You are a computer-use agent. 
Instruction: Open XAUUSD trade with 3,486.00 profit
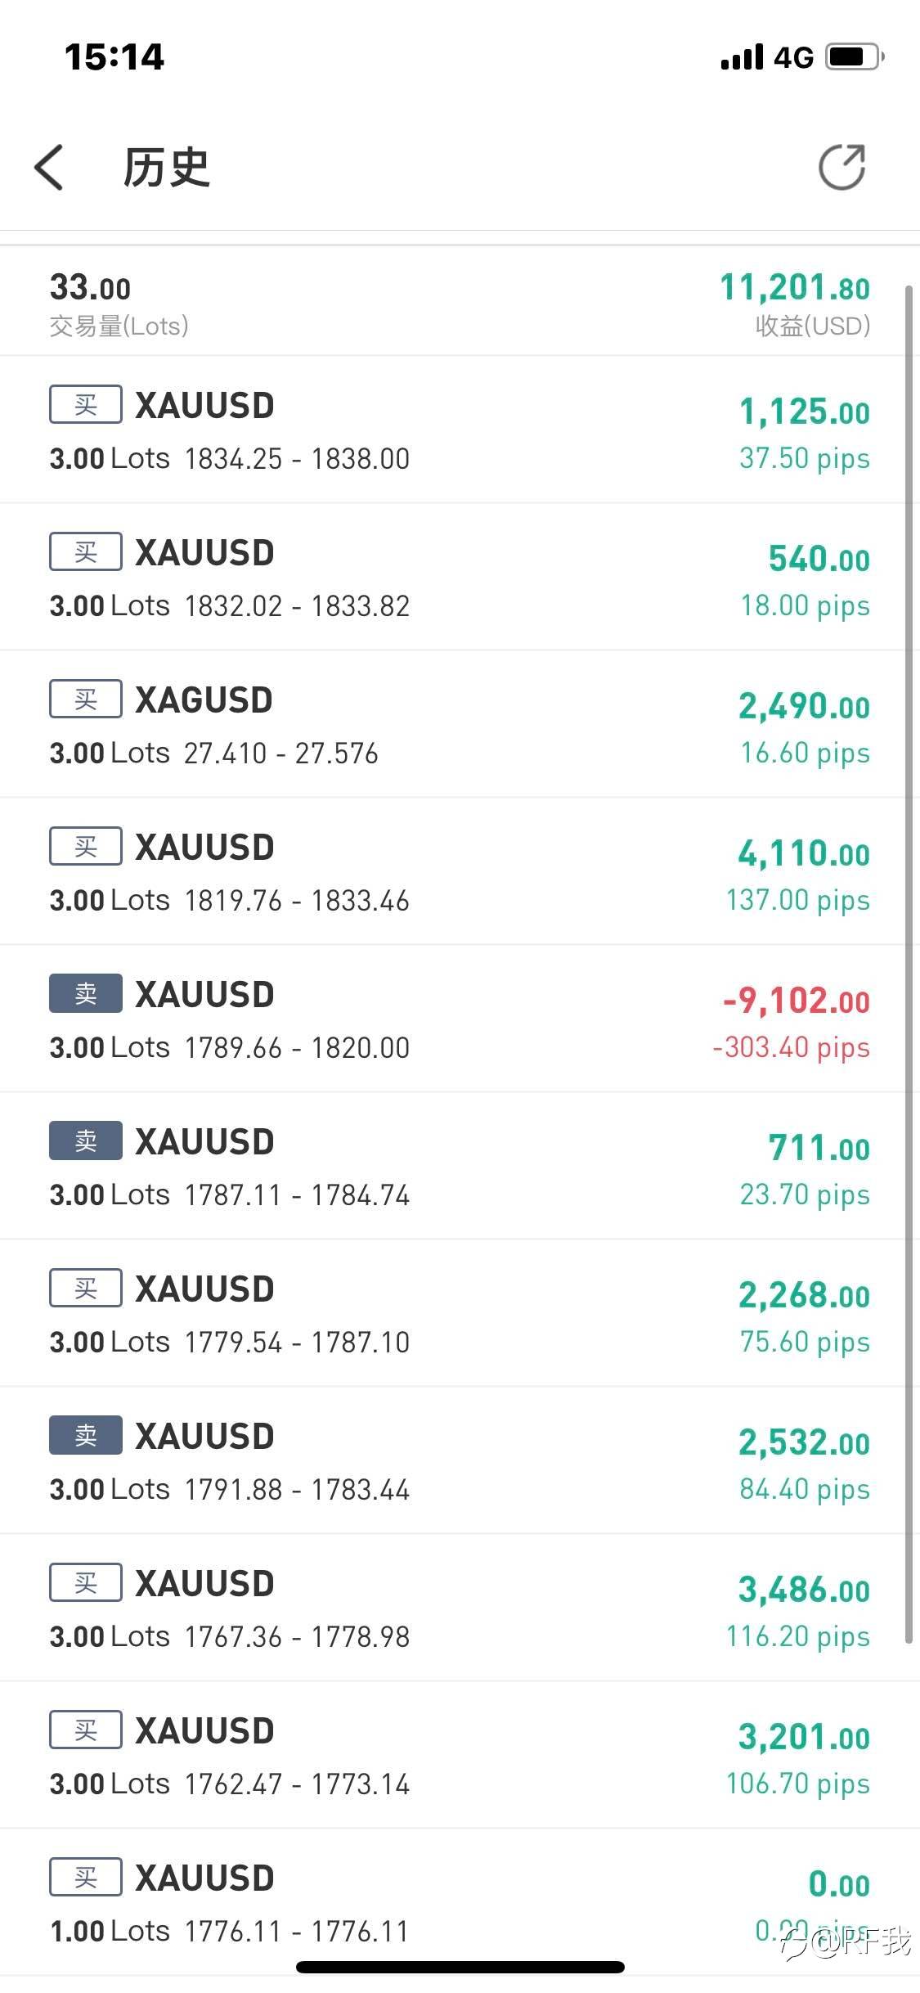pos(458,1608)
